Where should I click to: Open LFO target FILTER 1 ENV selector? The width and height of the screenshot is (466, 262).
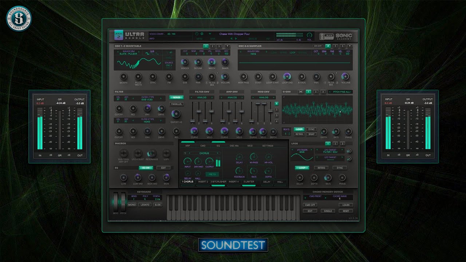330,151
